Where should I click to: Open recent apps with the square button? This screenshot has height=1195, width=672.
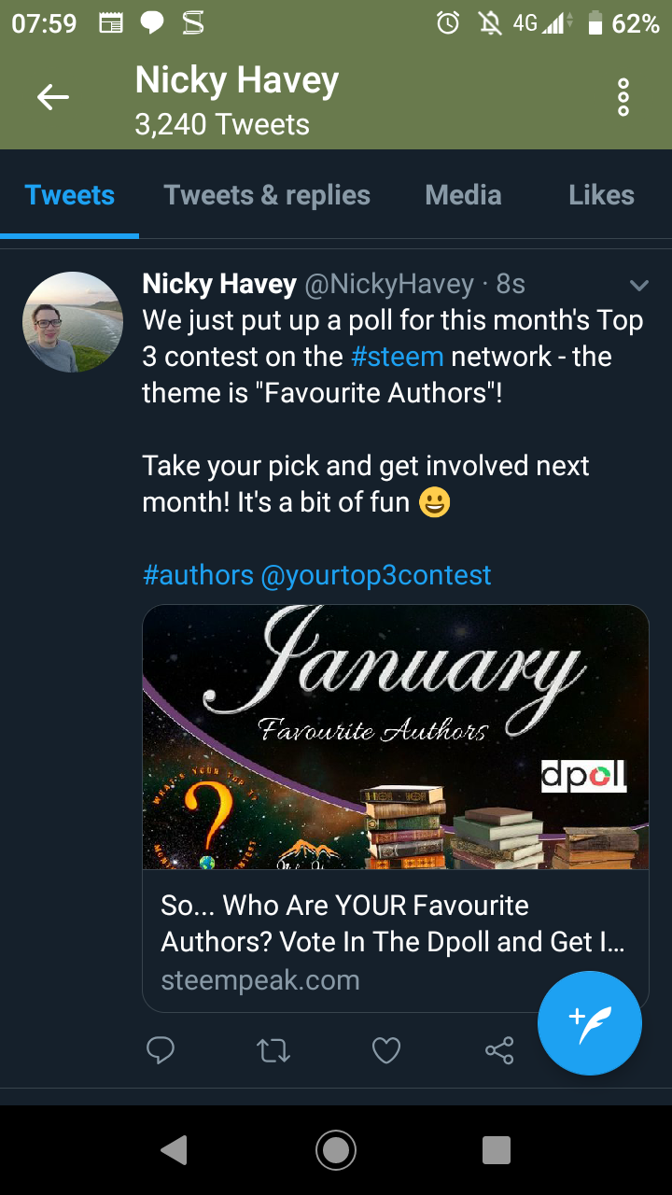[497, 1149]
